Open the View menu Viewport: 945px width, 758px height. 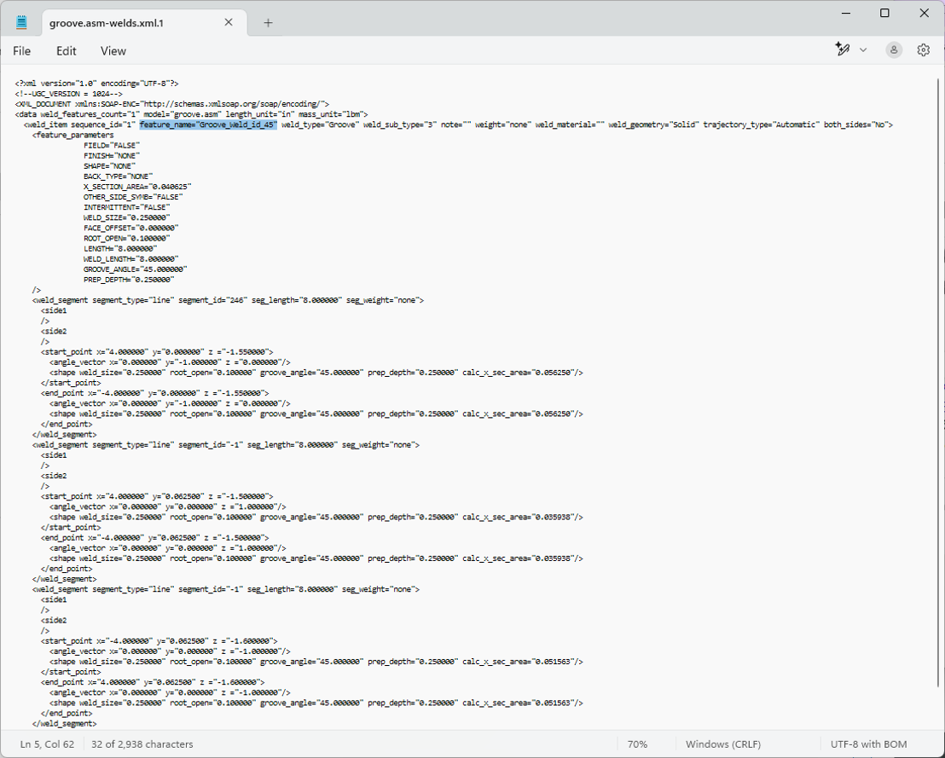click(113, 51)
